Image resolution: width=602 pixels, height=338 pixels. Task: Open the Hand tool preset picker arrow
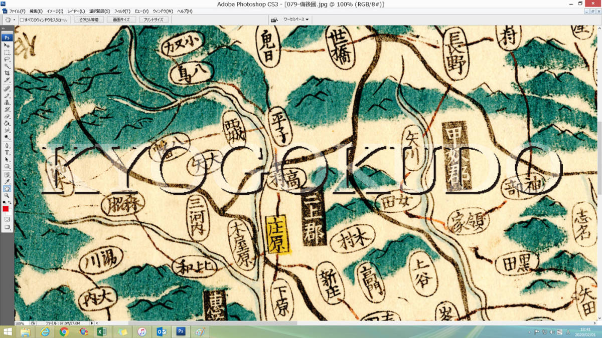[14, 20]
